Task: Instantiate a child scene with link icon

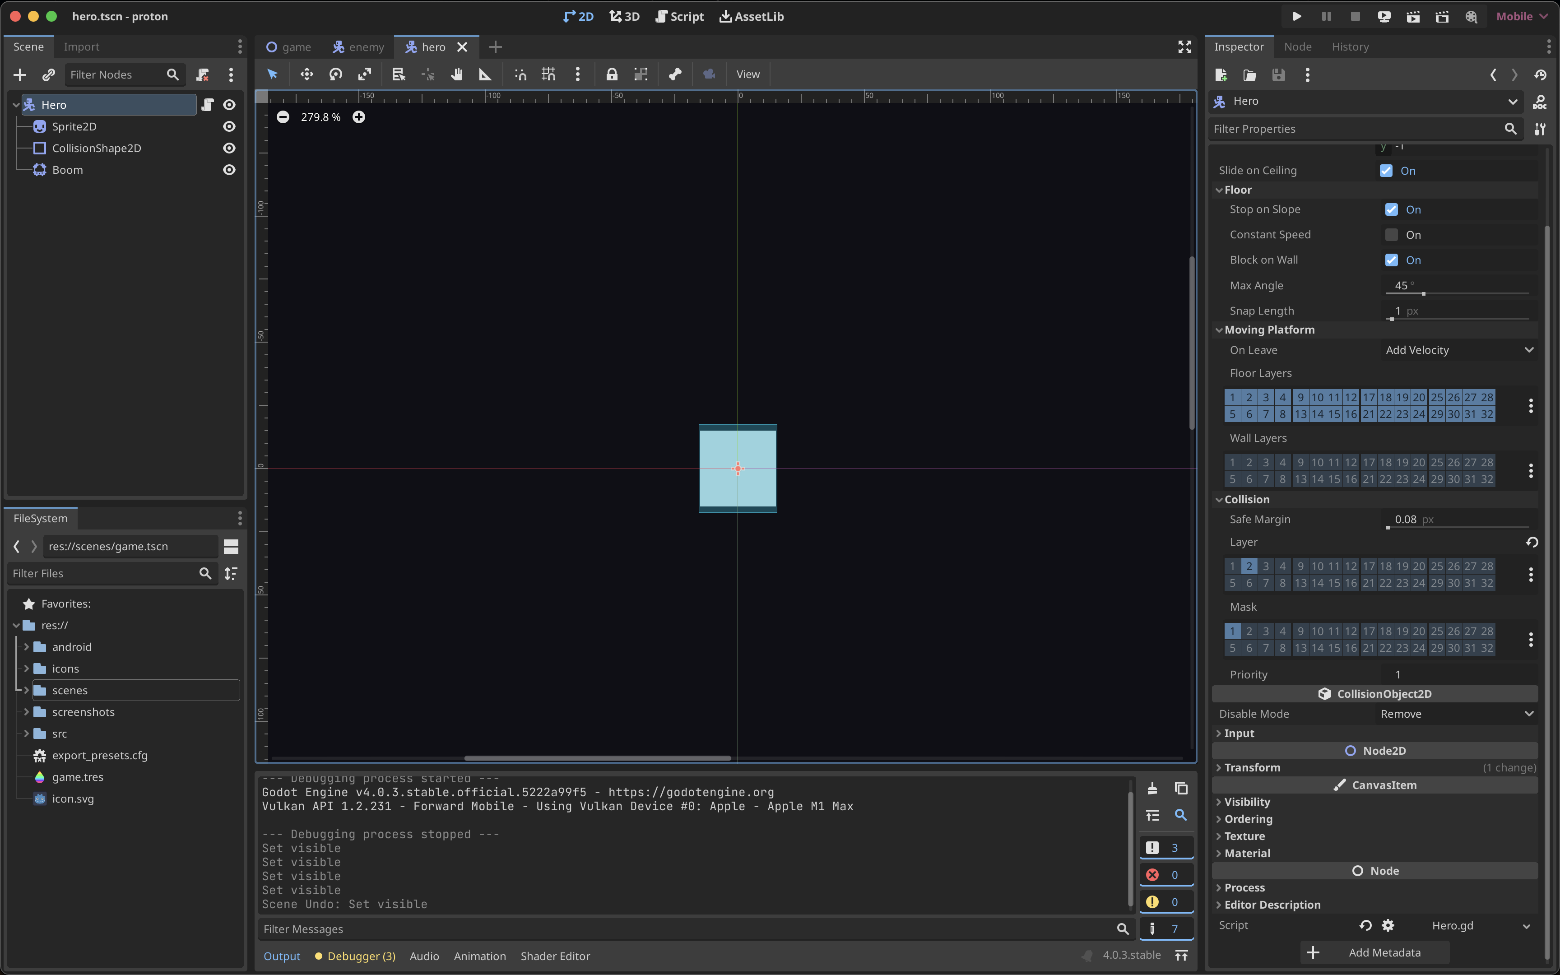Action: click(x=48, y=75)
